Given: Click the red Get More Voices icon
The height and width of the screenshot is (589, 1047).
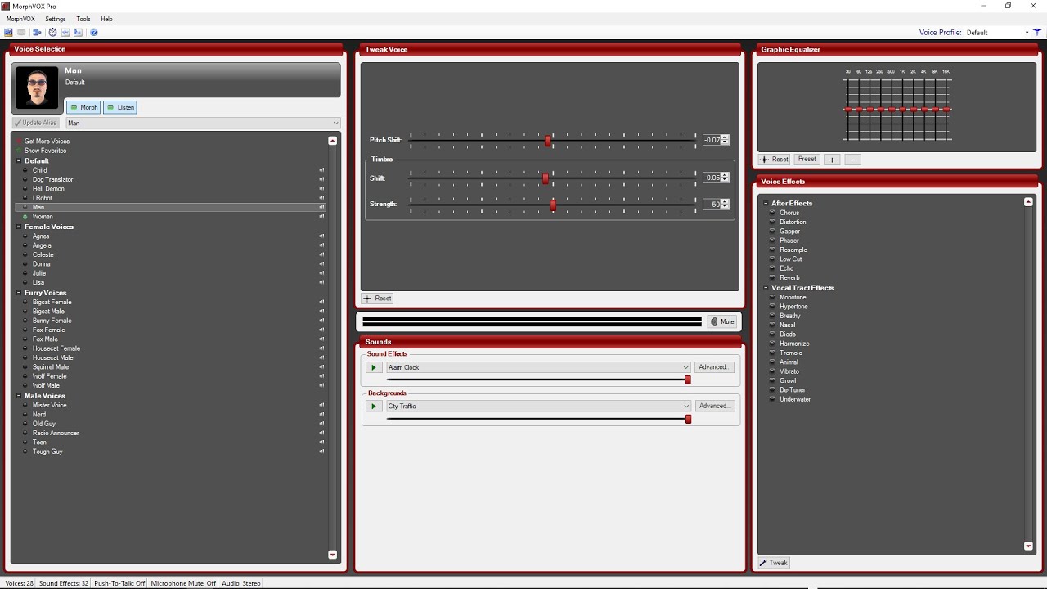Looking at the screenshot, I should [x=19, y=142].
